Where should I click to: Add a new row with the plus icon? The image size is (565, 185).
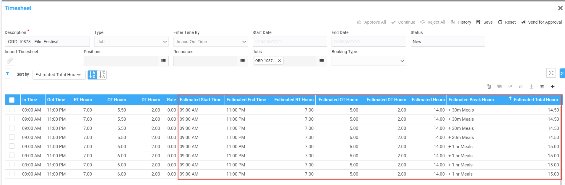(x=553, y=86)
